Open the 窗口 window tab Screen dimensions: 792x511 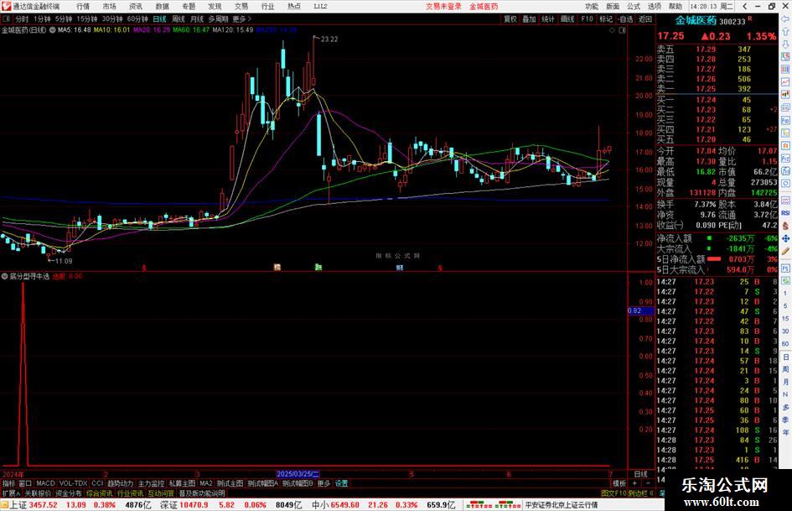pyautogui.click(x=25, y=483)
